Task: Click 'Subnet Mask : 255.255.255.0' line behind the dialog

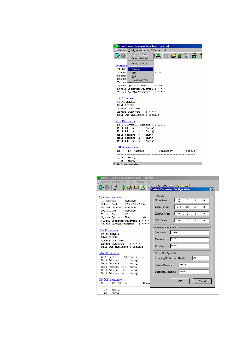Action: [123, 204]
